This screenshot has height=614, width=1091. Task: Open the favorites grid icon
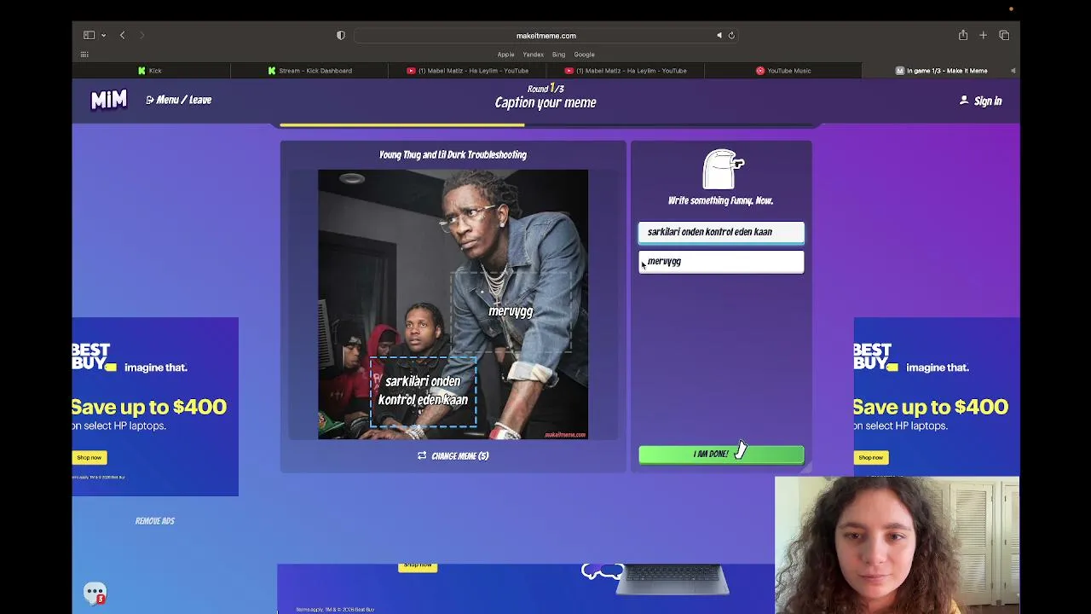[x=84, y=55]
